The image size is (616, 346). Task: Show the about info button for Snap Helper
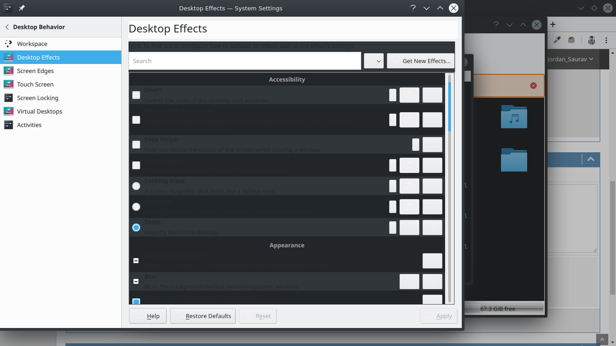(x=432, y=145)
